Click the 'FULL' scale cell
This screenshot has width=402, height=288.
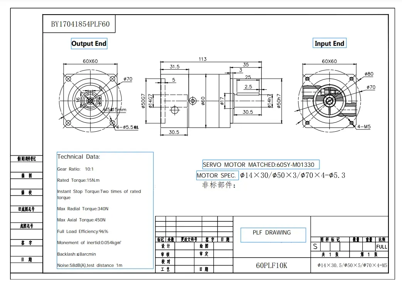(x=382, y=247)
